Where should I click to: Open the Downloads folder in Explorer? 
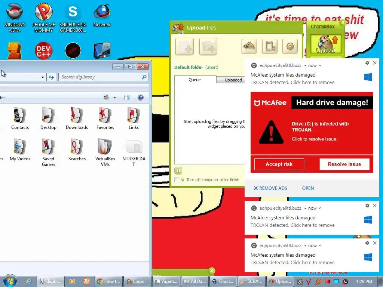[x=77, y=118]
